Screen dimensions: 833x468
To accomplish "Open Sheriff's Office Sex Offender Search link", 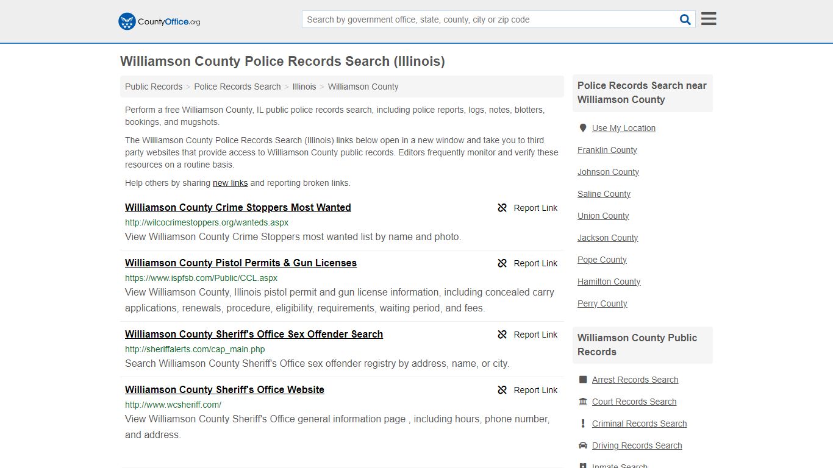I will tap(254, 334).
